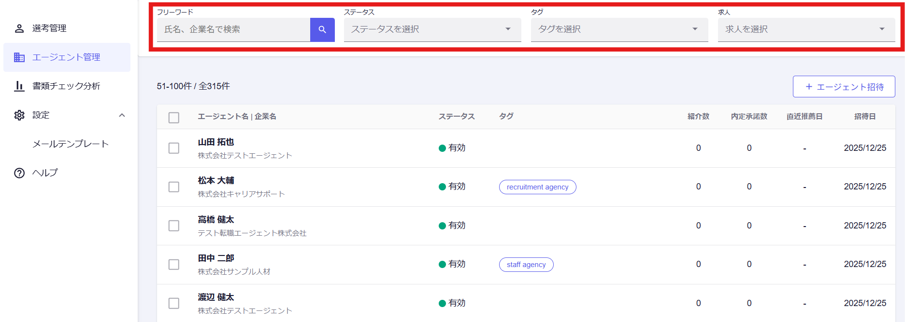Click the staff agency tag chip
This screenshot has height=322, width=905.
526,265
